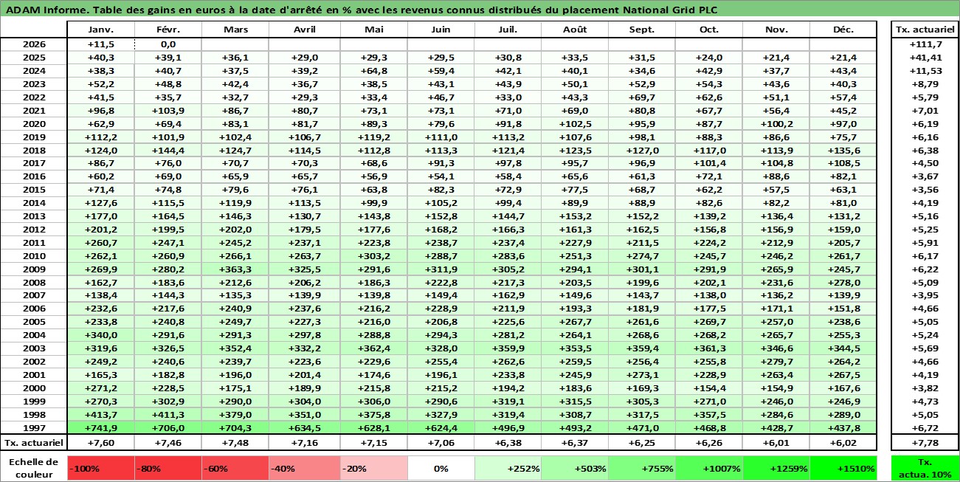The width and height of the screenshot is (960, 482).
Task: Click the Tx. actua. 10% green swatch
Action: coord(925,468)
